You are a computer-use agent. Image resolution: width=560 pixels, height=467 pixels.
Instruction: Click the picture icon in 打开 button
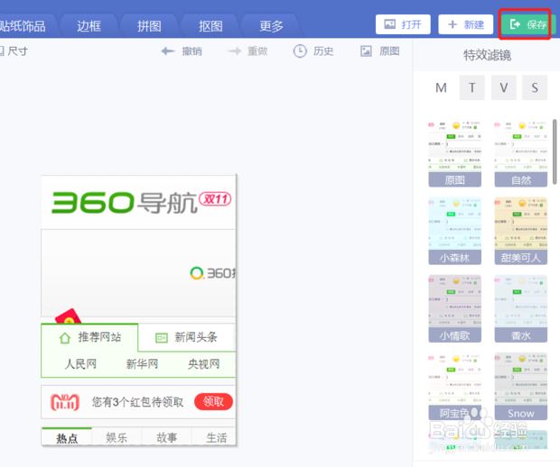click(389, 24)
